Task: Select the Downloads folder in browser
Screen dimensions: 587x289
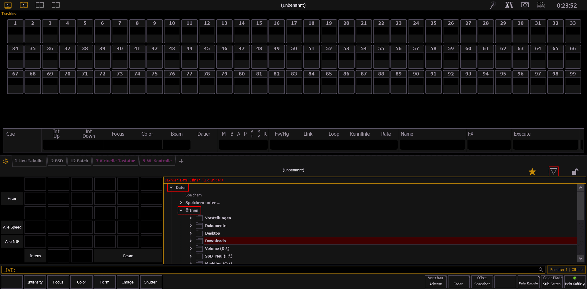Action: click(215, 241)
